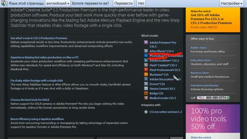
Task: Click the Flash Professional product icon
Action: click(146, 70)
